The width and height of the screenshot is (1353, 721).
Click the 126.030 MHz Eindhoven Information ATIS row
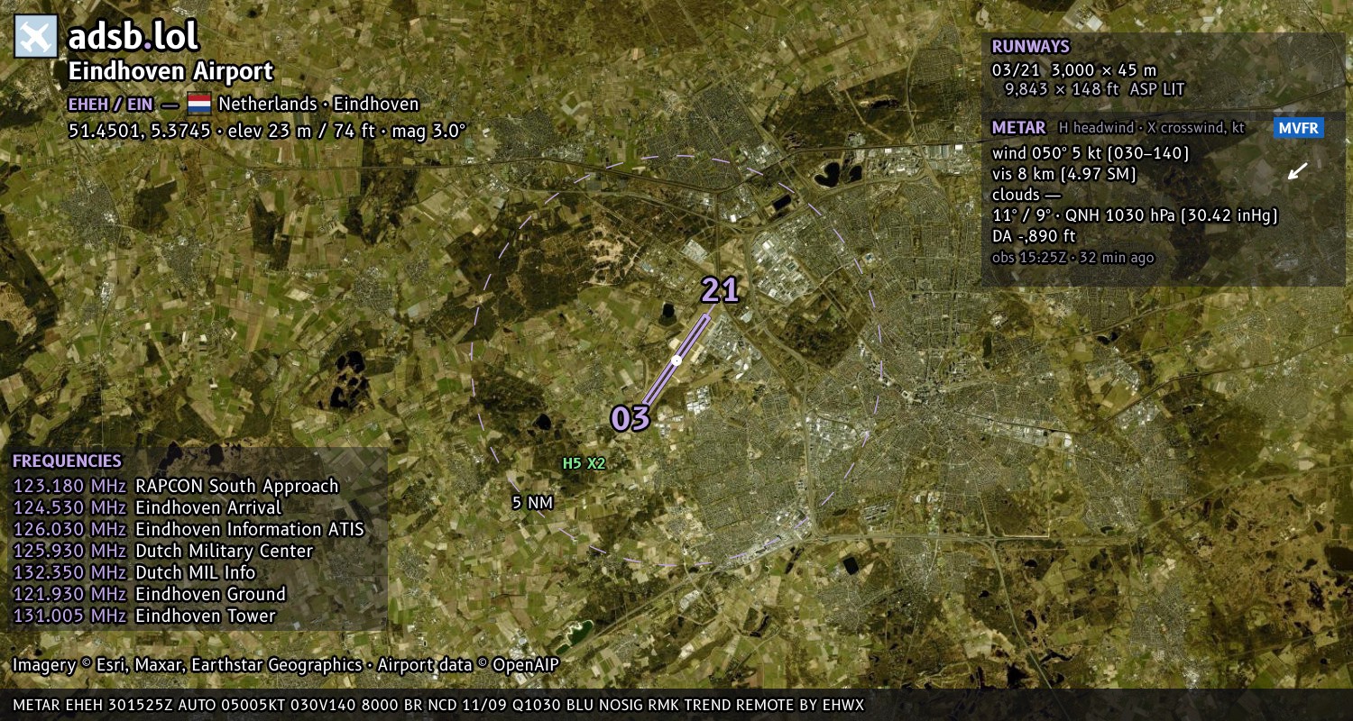coord(189,530)
